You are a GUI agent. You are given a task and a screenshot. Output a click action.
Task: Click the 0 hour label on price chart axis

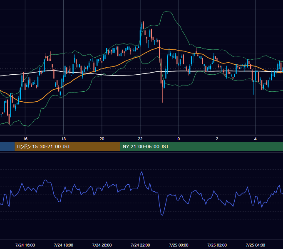click(179, 139)
